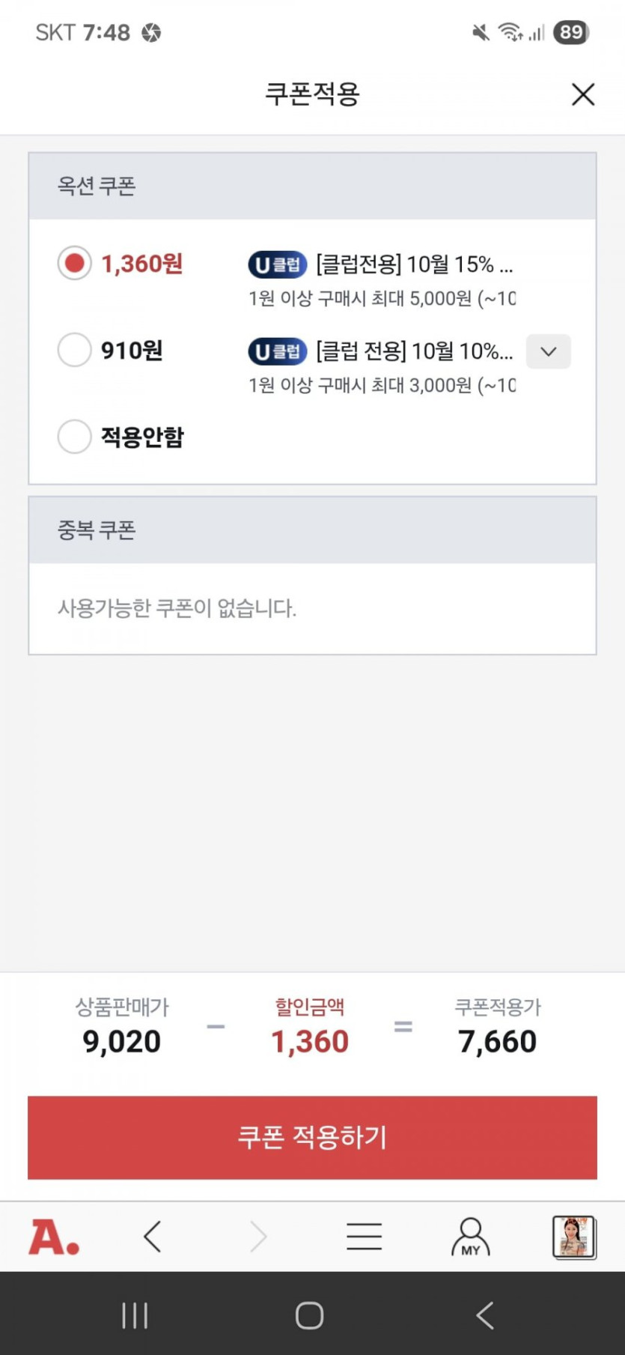Open the MY profile page icon
625x1355 pixels.
(x=470, y=1237)
